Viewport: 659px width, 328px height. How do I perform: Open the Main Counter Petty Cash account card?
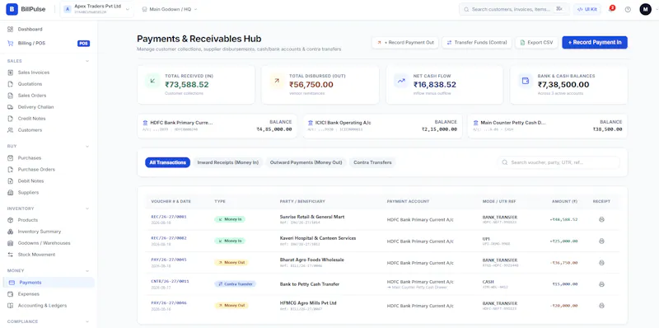547,126
